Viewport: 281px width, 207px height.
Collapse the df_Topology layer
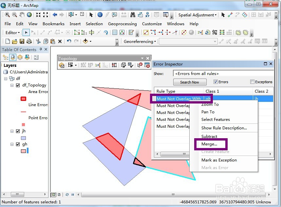coord(12,85)
